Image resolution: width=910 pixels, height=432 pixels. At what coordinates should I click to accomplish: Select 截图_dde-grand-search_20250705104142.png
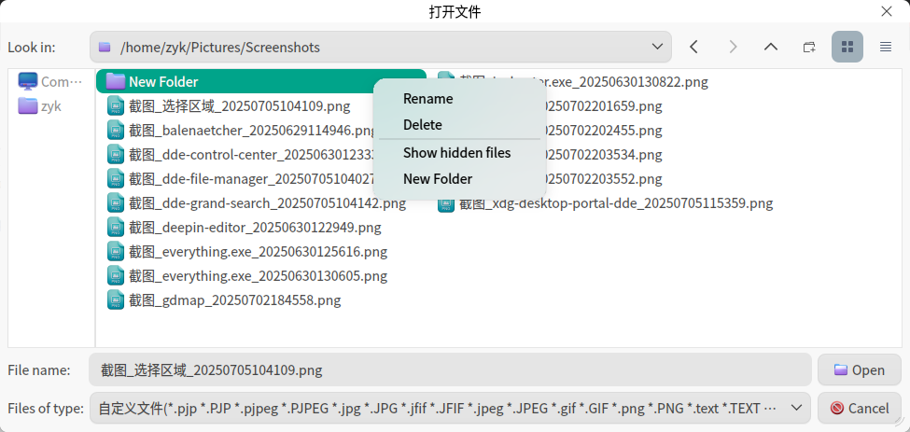[x=257, y=203]
